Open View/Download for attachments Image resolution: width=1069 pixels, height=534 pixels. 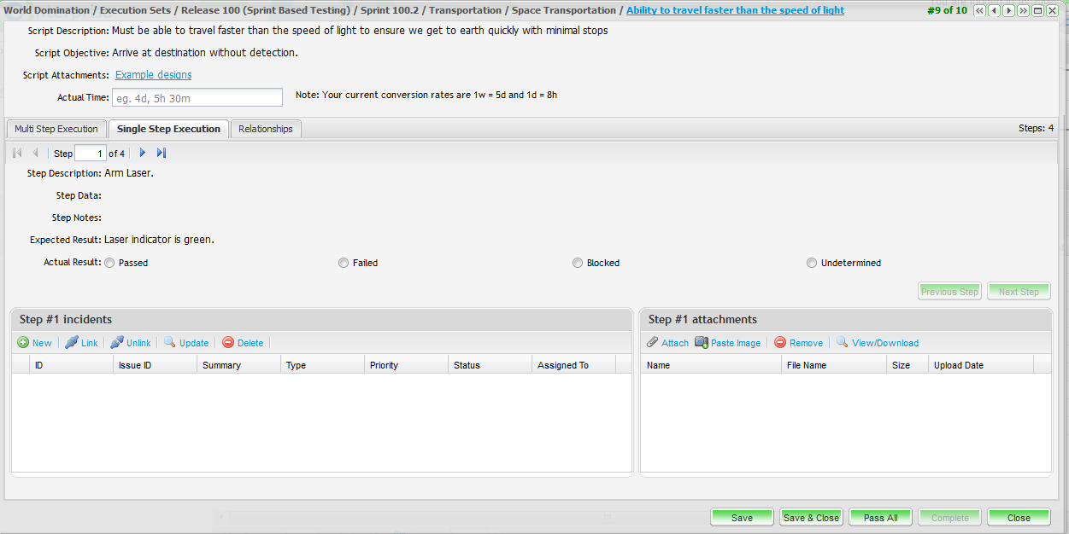884,343
